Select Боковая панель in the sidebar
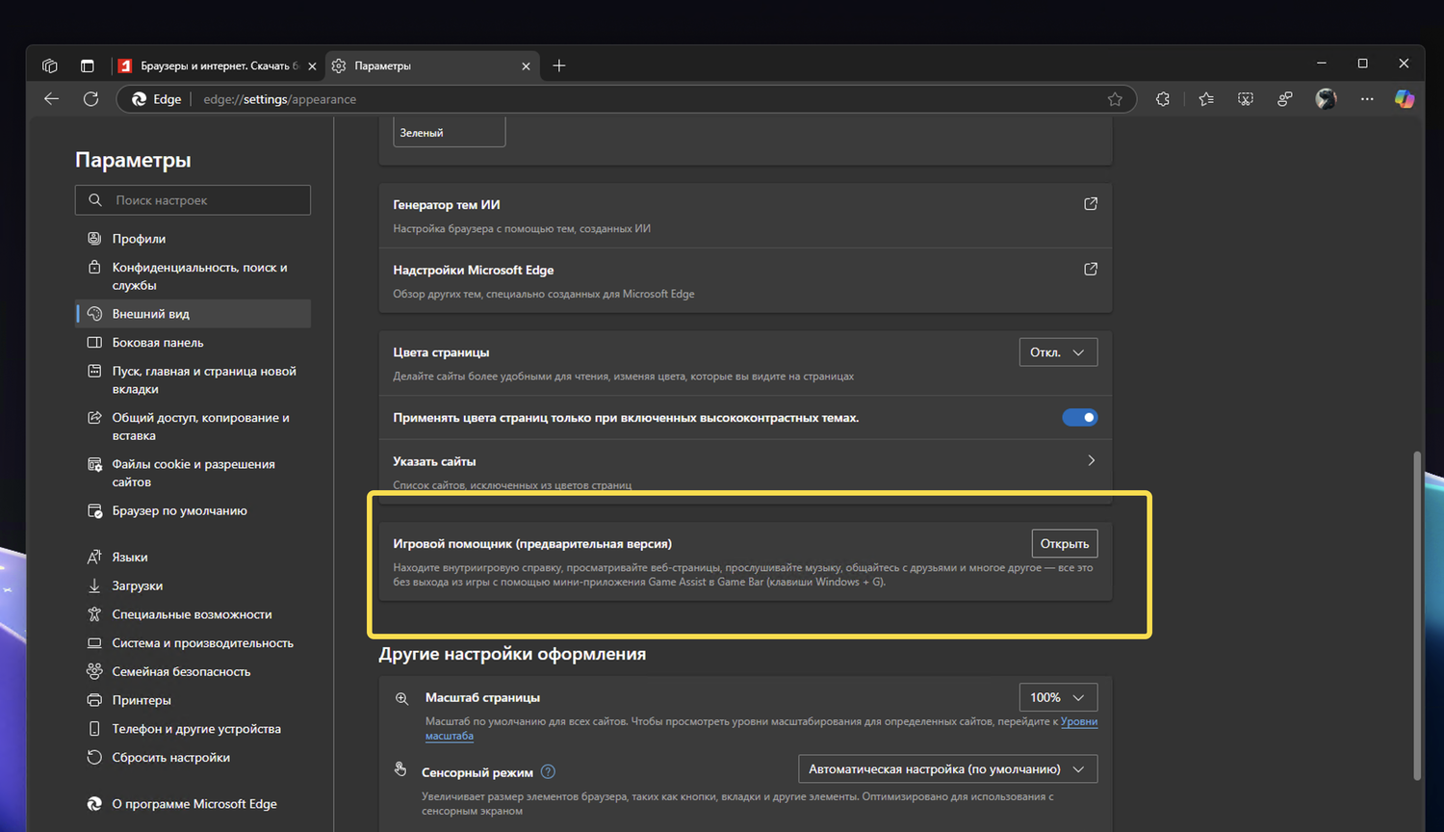Screen dimensions: 1444x832 [158, 343]
